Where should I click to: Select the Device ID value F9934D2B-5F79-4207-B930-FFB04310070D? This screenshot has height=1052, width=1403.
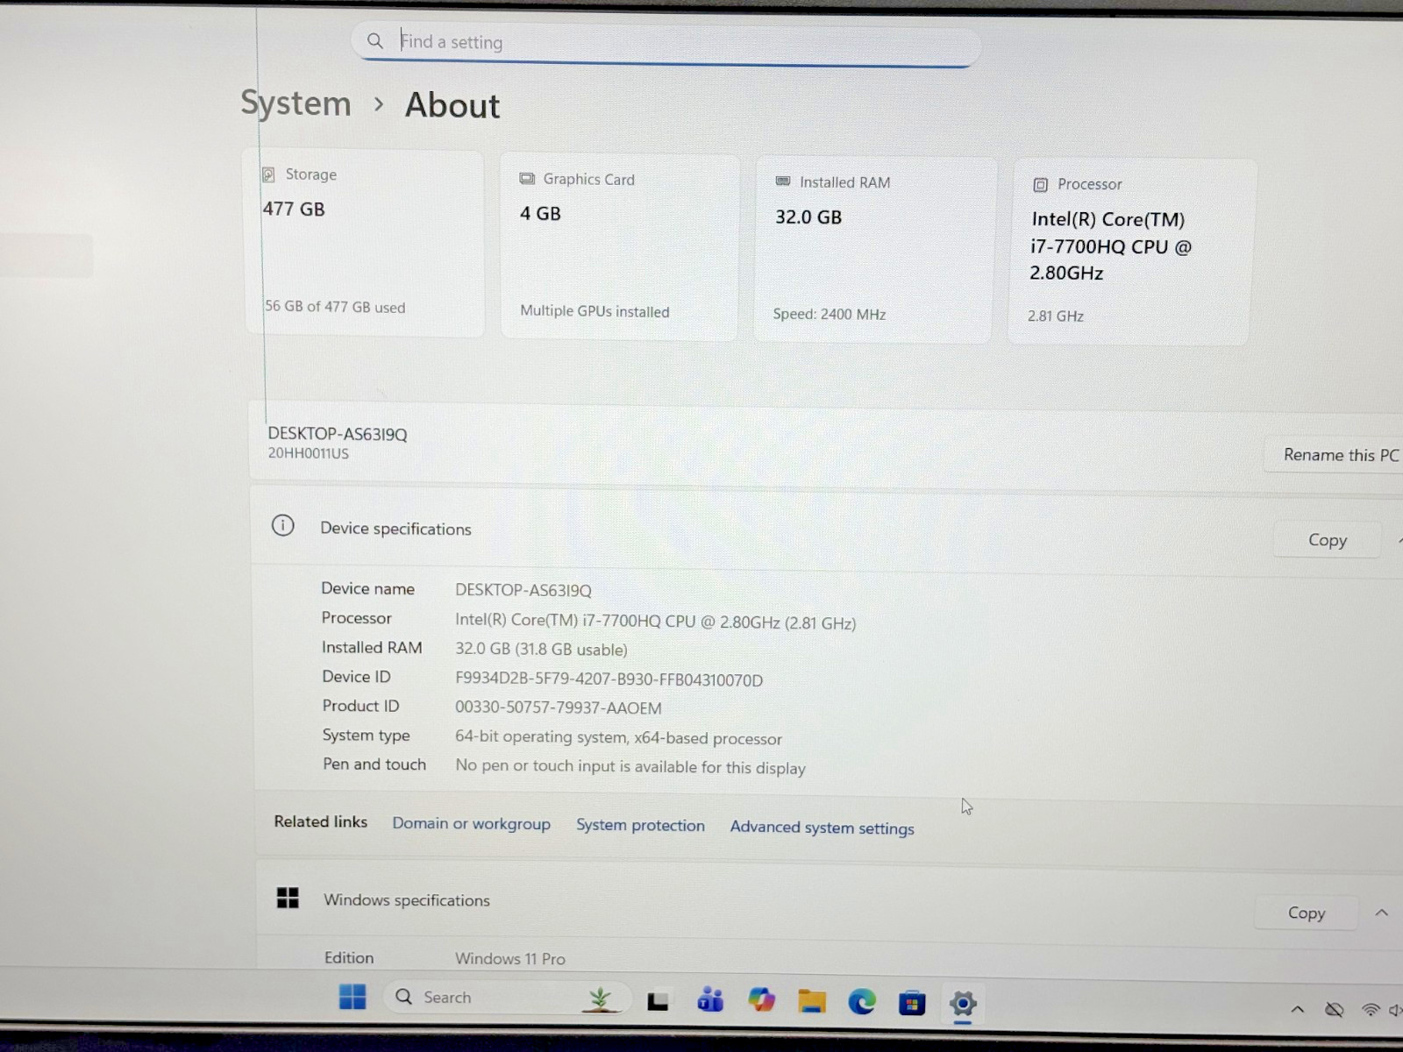(609, 679)
